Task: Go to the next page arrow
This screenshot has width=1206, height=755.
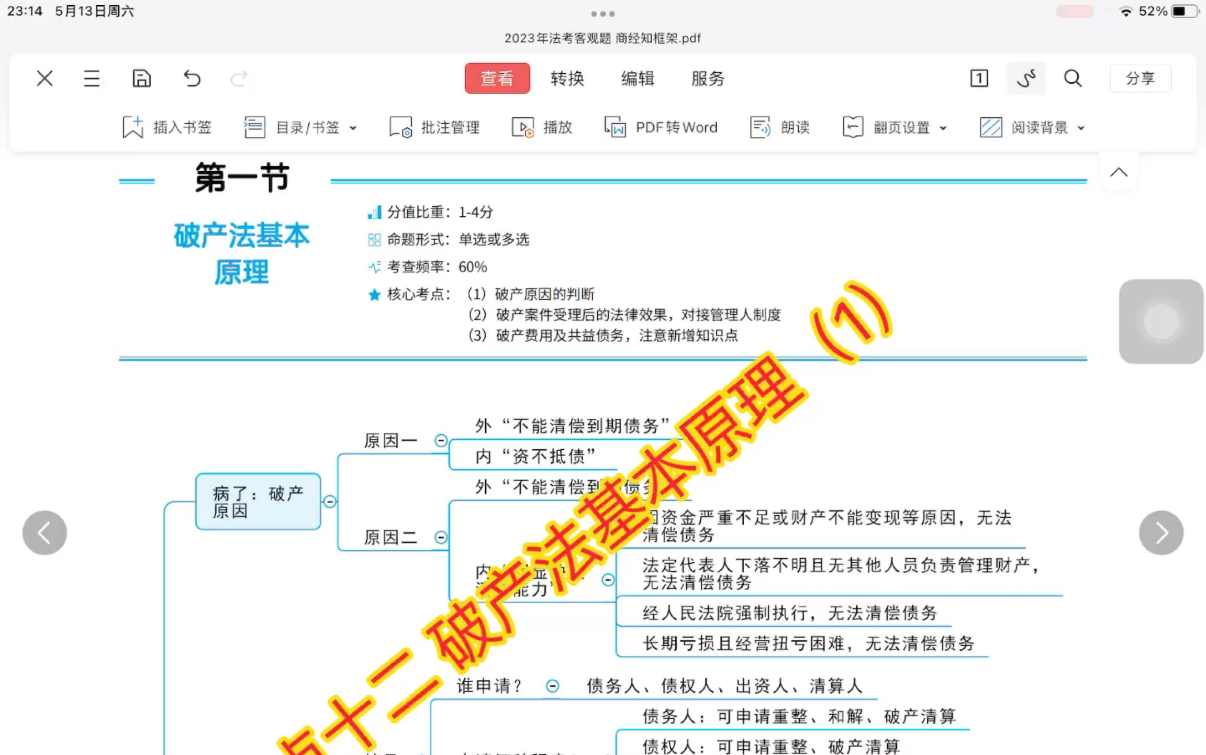Action: (1161, 533)
